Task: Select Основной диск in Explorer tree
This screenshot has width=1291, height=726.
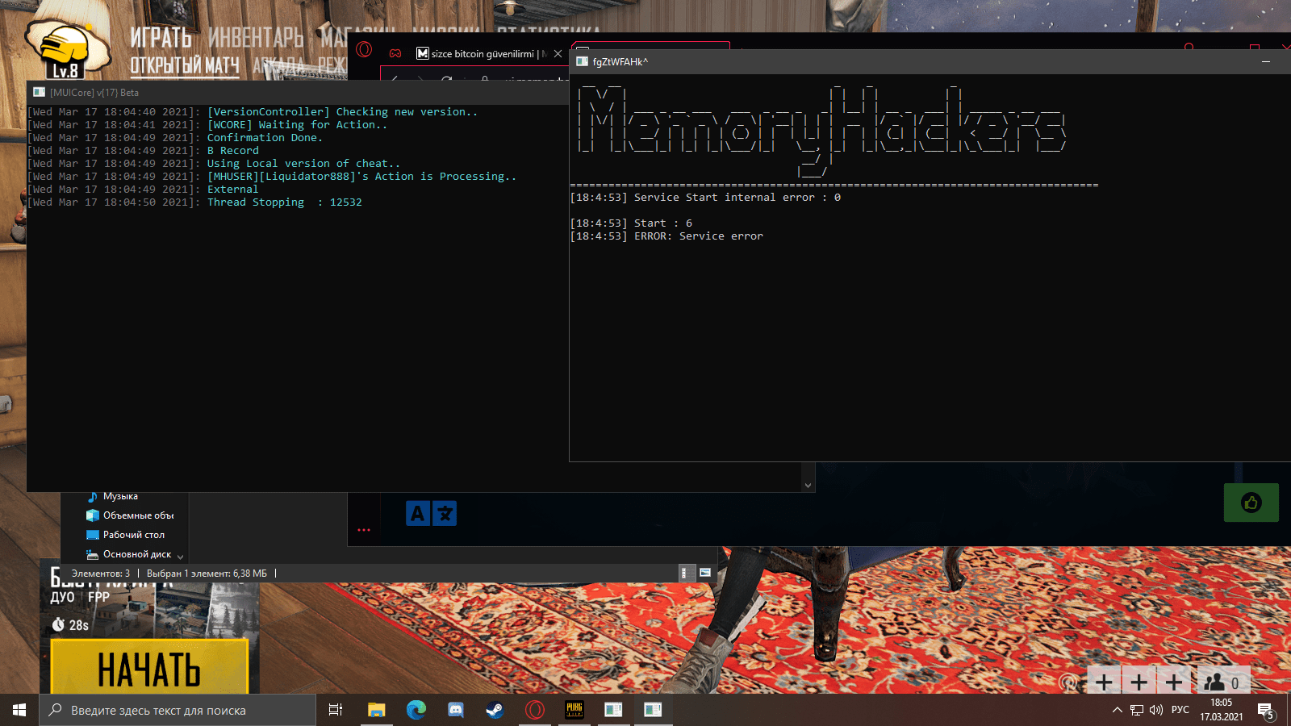Action: coord(128,554)
